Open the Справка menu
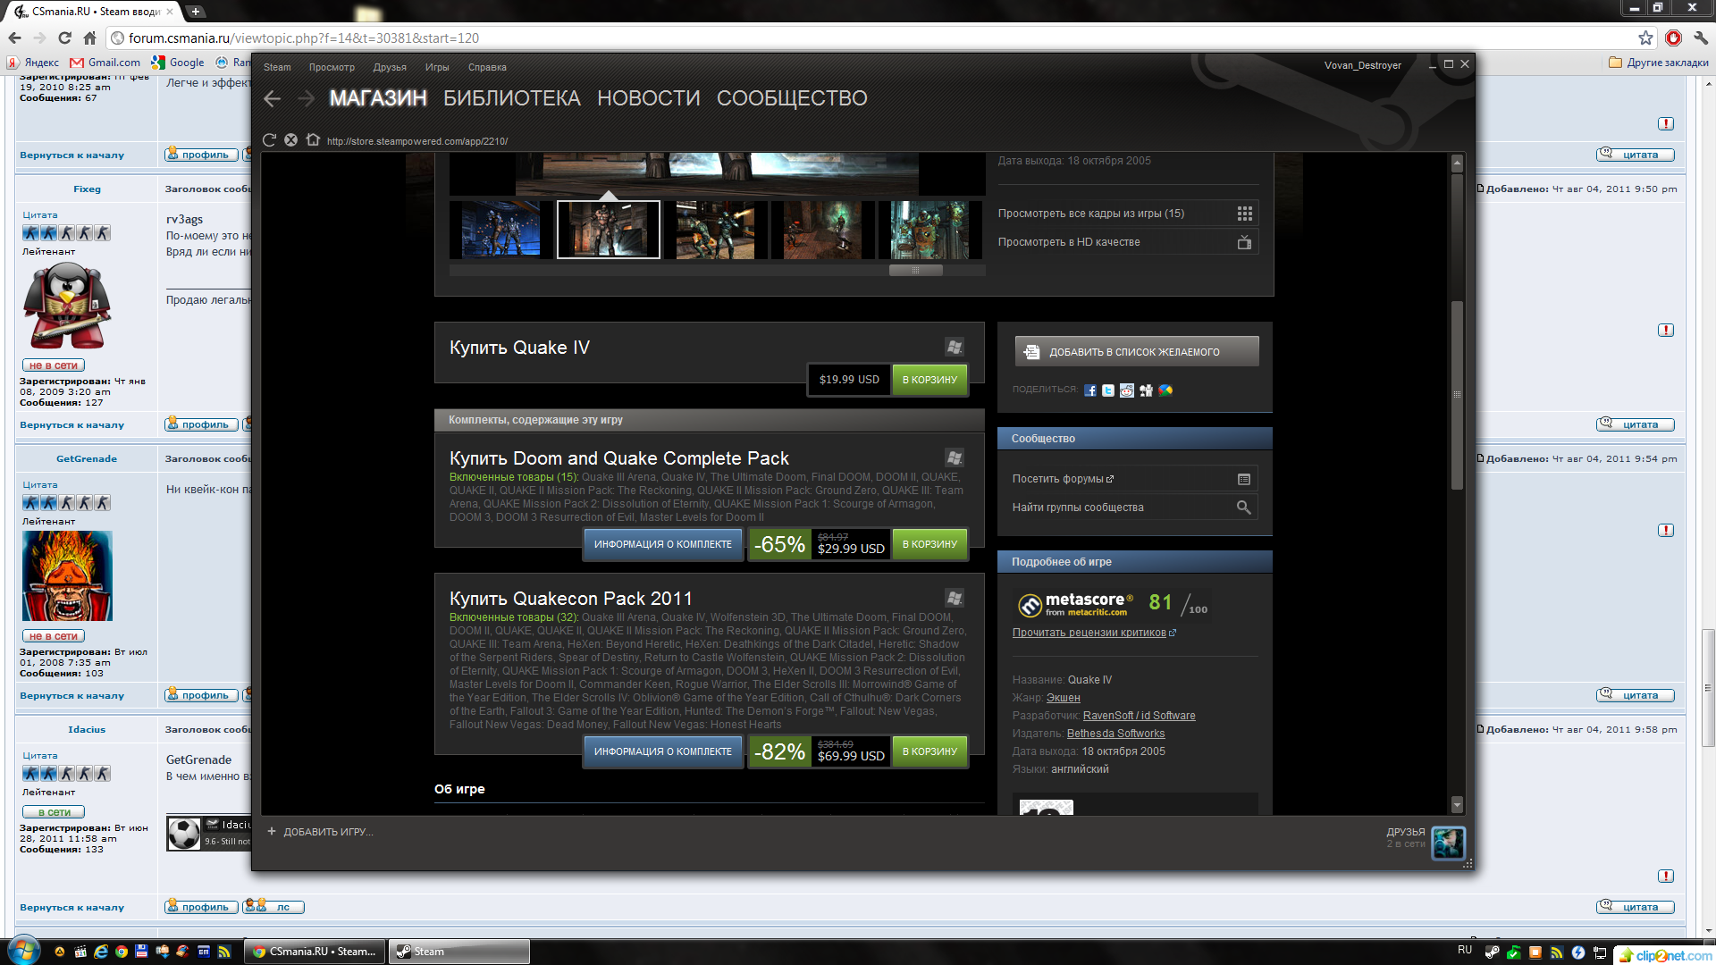Viewport: 1716px width, 965px height. point(487,67)
